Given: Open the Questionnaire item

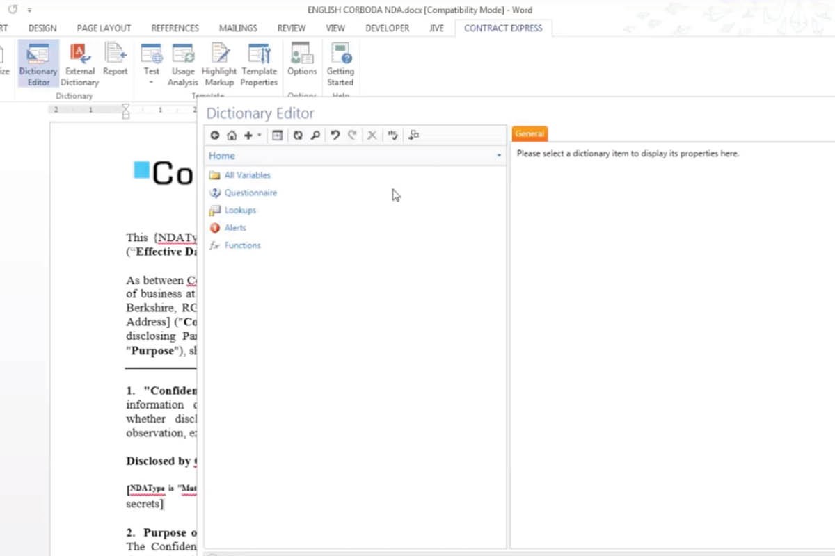Looking at the screenshot, I should pyautogui.click(x=250, y=193).
